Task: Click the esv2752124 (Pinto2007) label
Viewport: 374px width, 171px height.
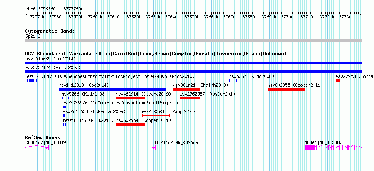Action: 53,67
